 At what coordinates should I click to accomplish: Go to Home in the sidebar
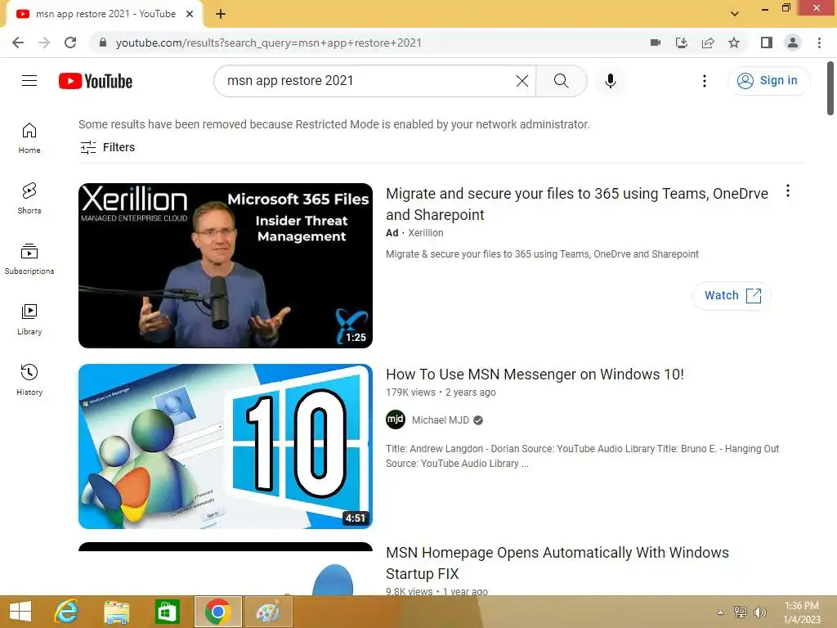[x=29, y=138]
